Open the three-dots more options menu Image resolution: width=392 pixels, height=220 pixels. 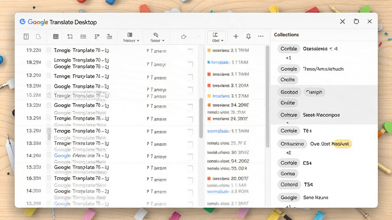261,36
